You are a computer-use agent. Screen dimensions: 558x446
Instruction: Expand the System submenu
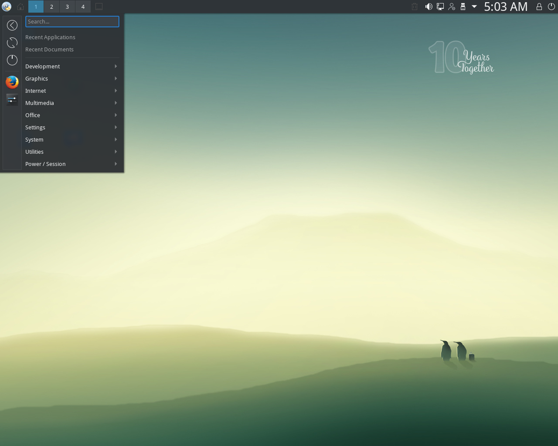72,139
